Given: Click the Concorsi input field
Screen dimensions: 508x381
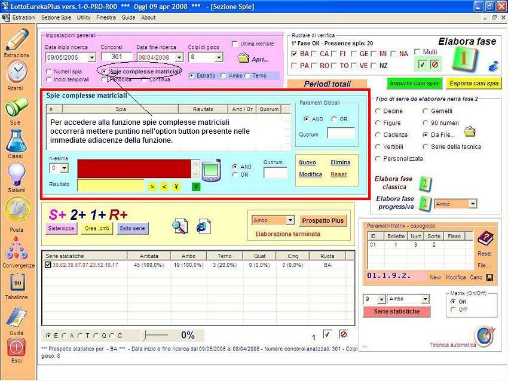Looking at the screenshot, I should [117, 57].
